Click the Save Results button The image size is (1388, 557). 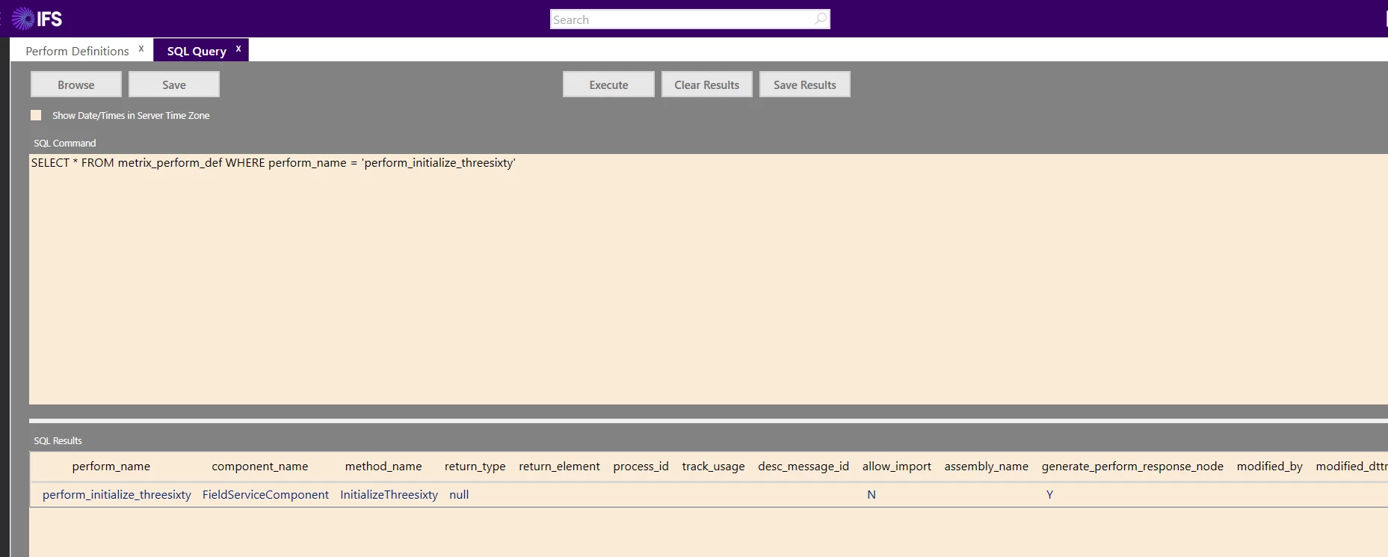tap(805, 84)
